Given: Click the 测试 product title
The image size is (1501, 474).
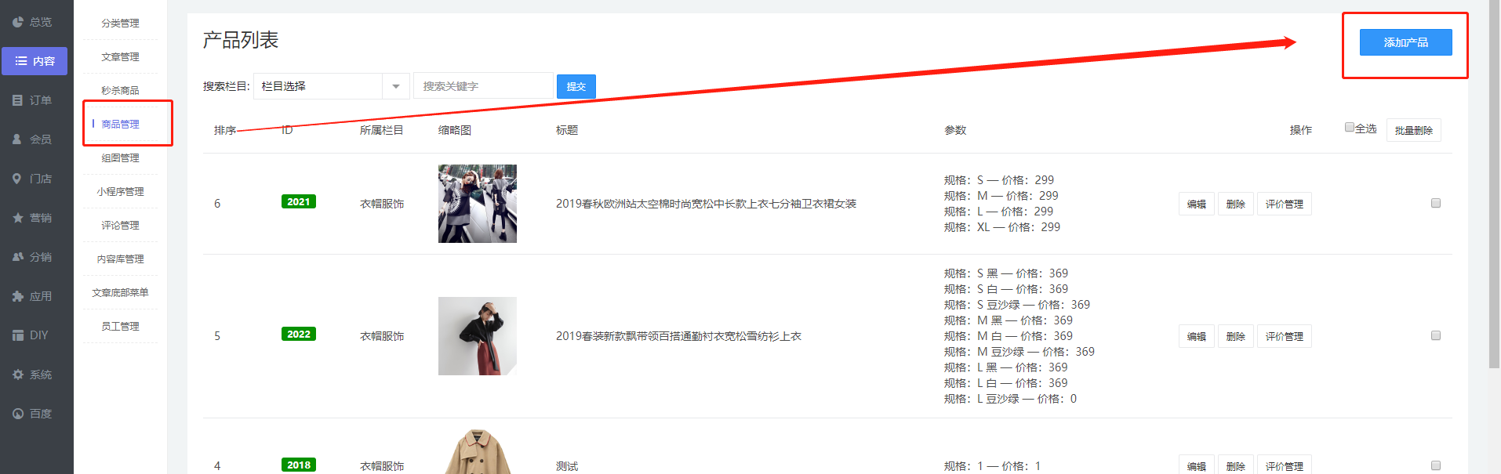Looking at the screenshot, I should 567,466.
